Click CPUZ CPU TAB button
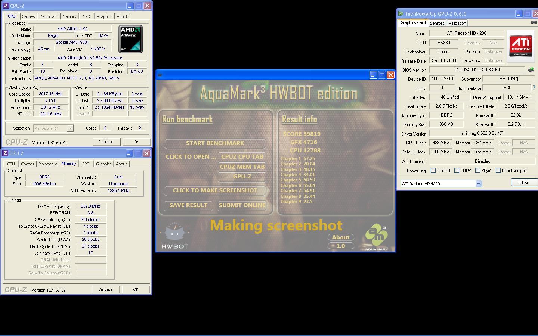Screen dimensions: 538x336 click(242, 157)
